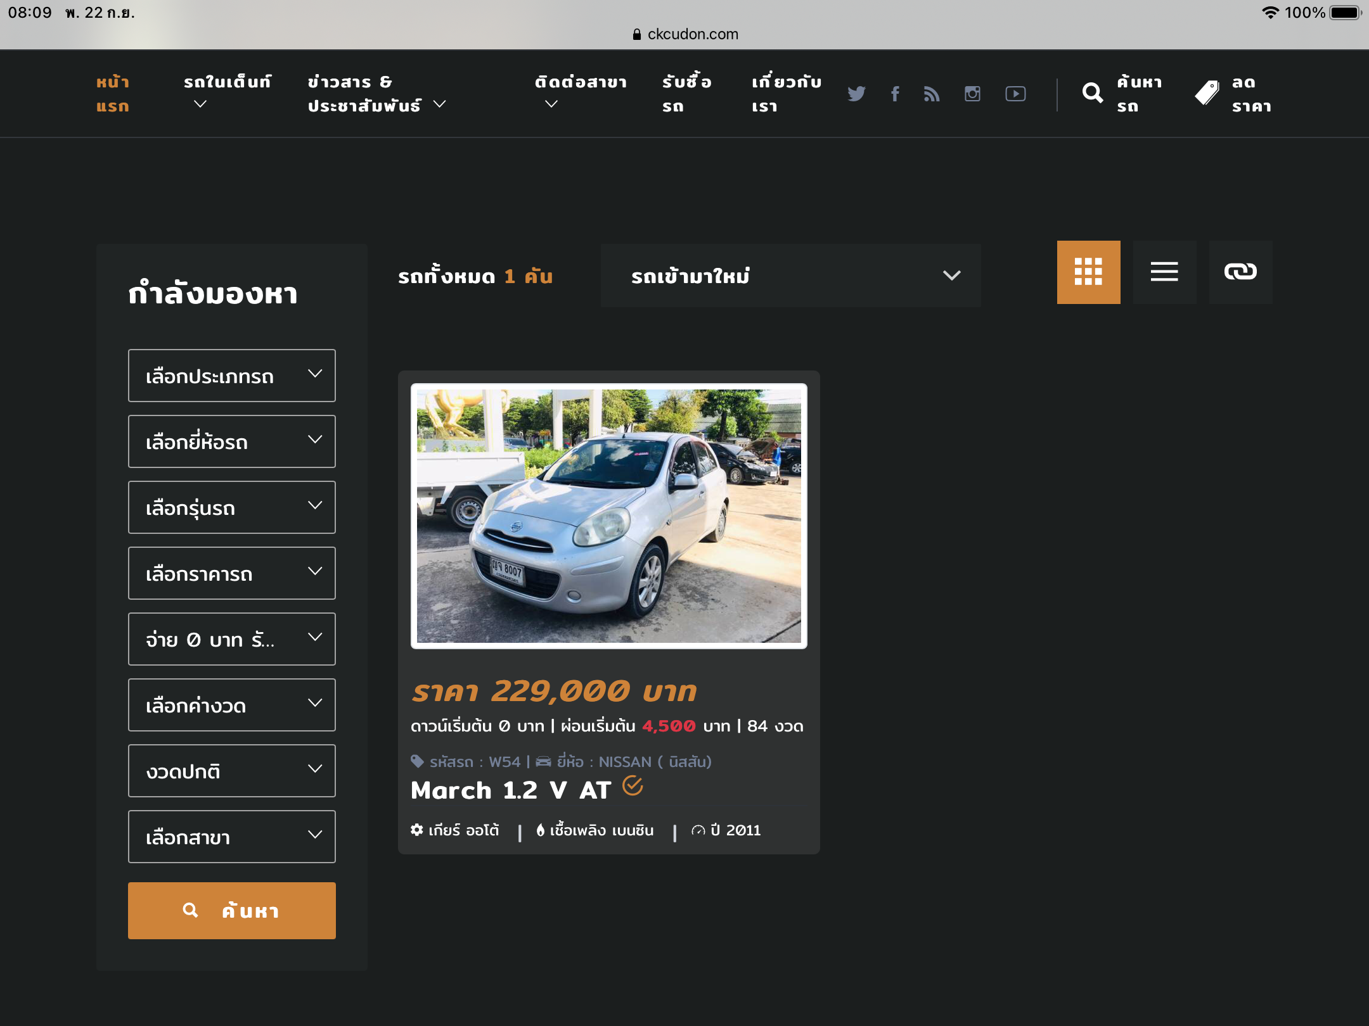
Task: Click the search magnifier icon in header
Action: 1092,93
